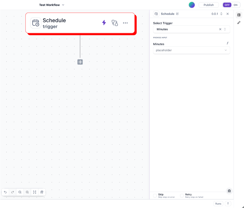Edit the Schedule step name

[x=177, y=14]
